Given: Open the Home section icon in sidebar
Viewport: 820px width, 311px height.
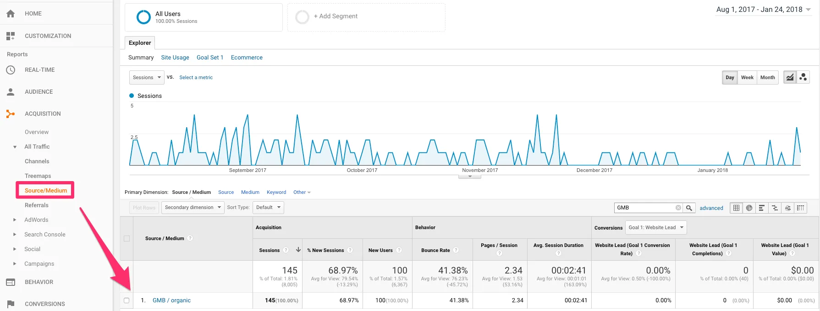Looking at the screenshot, I should 11,14.
